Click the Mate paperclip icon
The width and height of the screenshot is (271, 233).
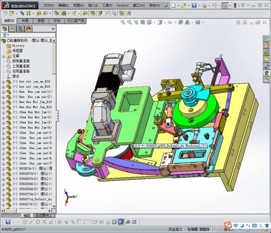coord(22,13)
